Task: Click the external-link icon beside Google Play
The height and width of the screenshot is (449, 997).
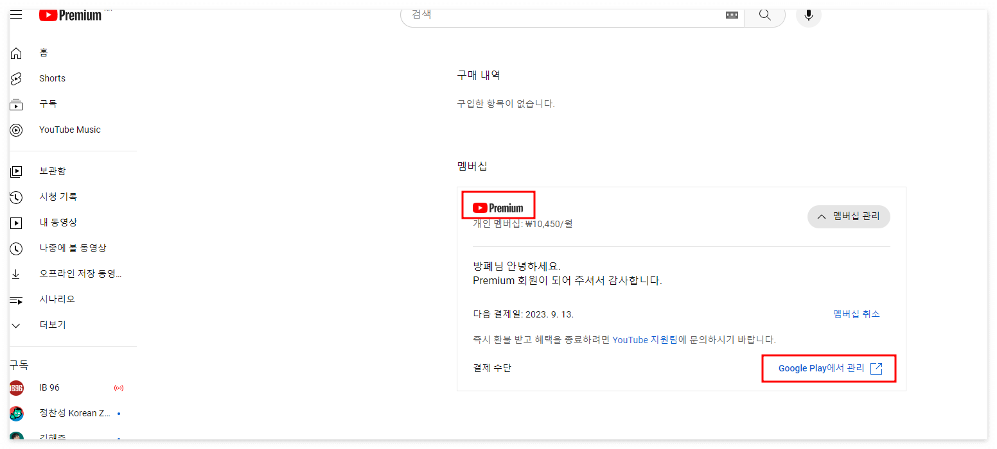Action: click(876, 368)
